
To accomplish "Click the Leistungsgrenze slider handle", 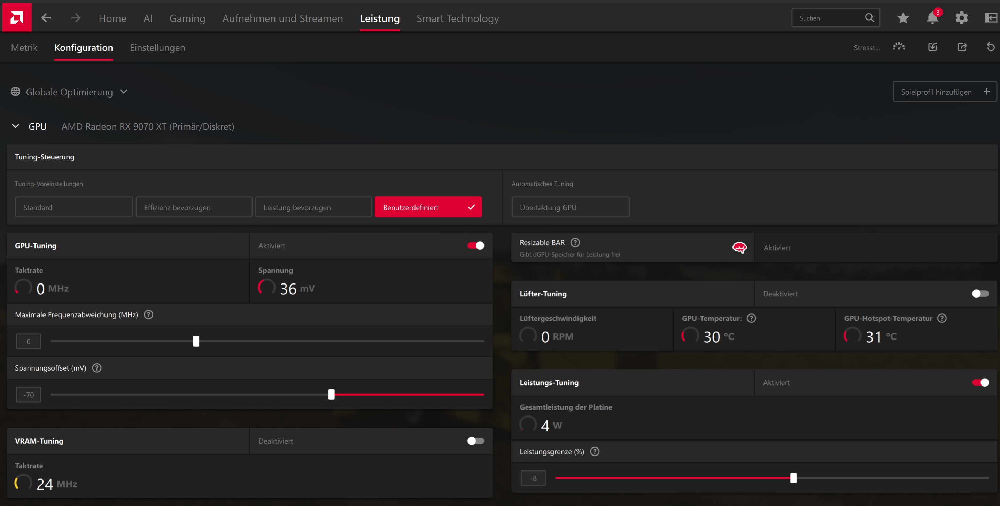I will click(793, 478).
